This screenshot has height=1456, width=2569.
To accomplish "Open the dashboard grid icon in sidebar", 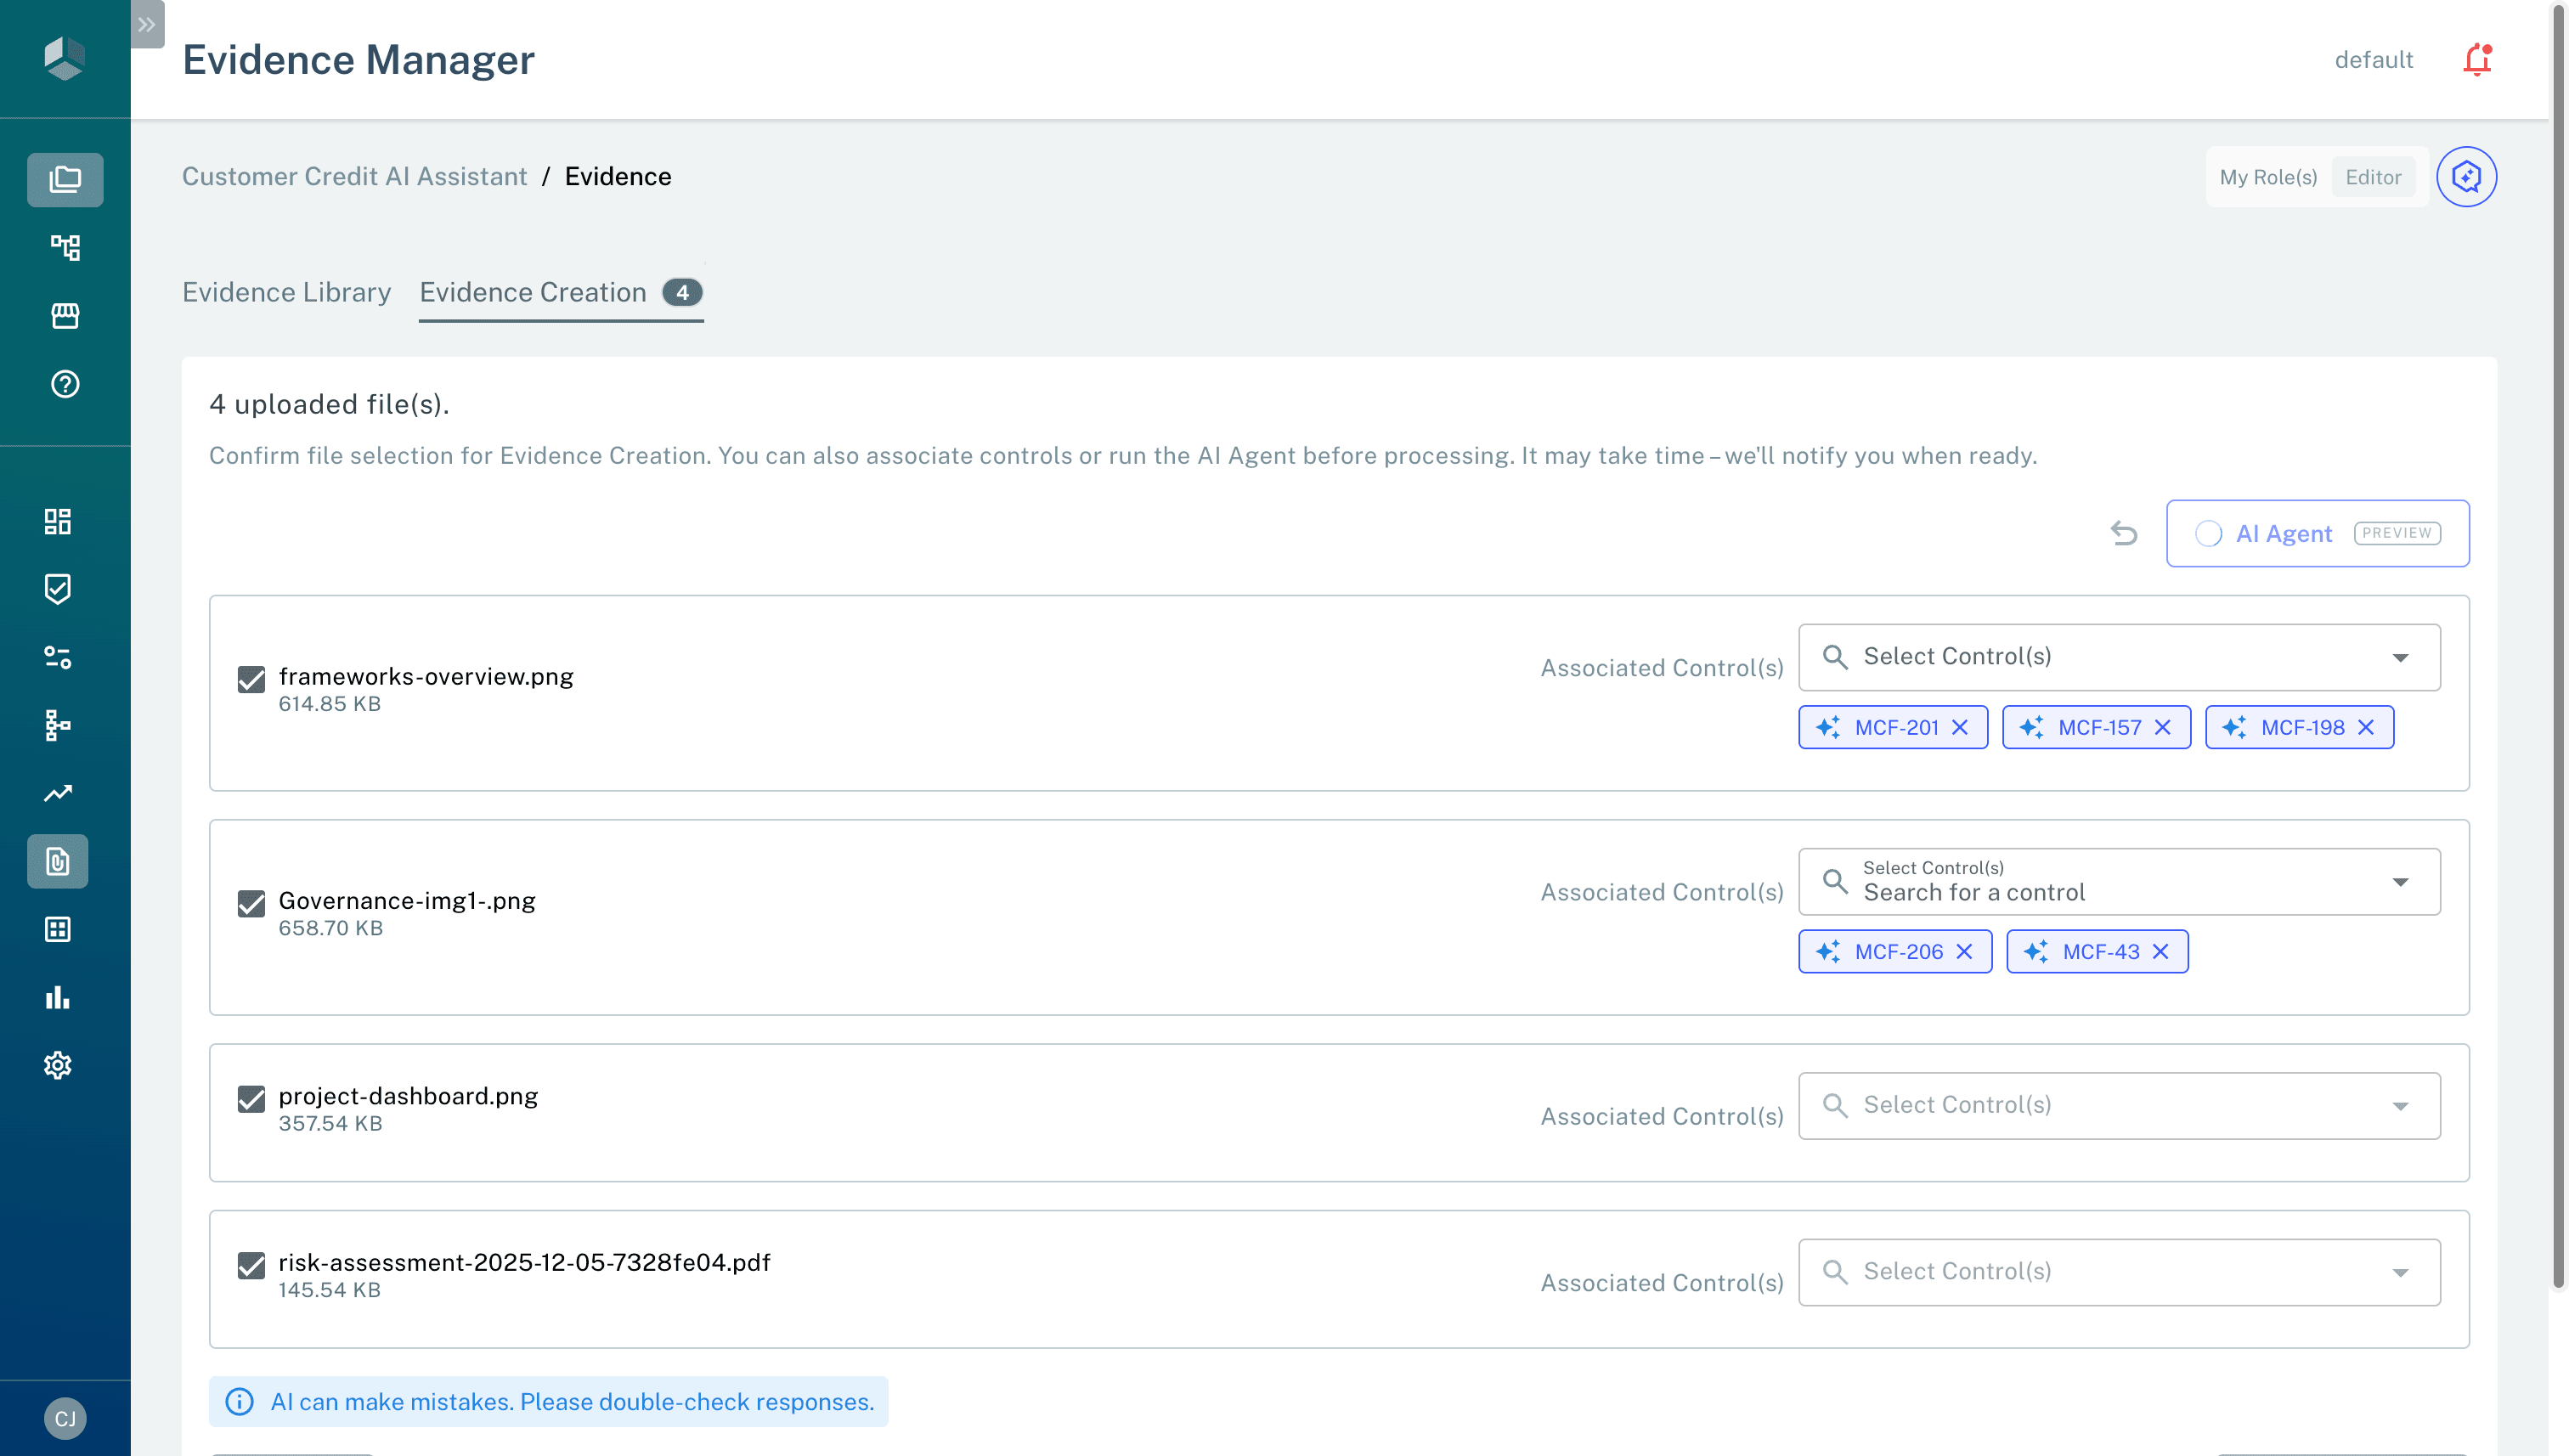I will (57, 520).
